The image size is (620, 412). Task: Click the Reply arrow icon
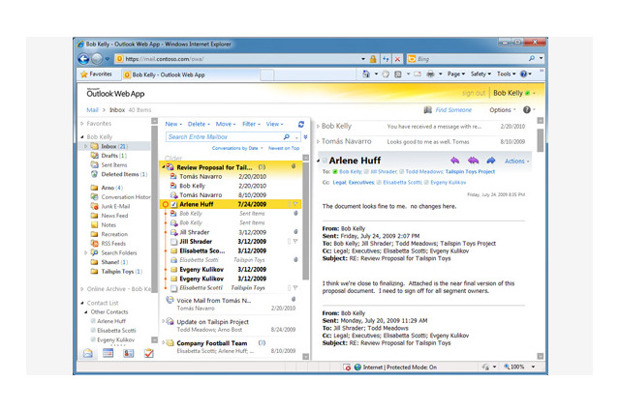[454, 161]
